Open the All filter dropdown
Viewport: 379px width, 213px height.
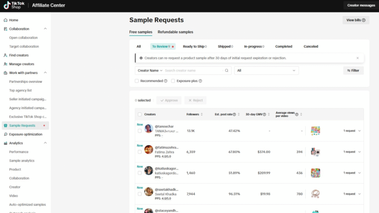pyautogui.click(x=266, y=71)
